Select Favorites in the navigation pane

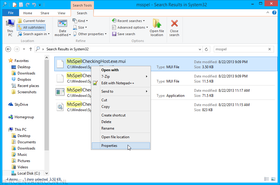coord(18,61)
